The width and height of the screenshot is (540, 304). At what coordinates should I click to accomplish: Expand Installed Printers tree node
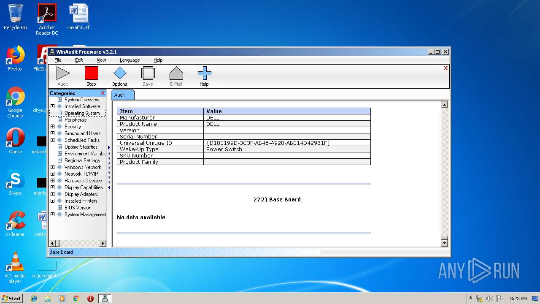pyautogui.click(x=52, y=201)
